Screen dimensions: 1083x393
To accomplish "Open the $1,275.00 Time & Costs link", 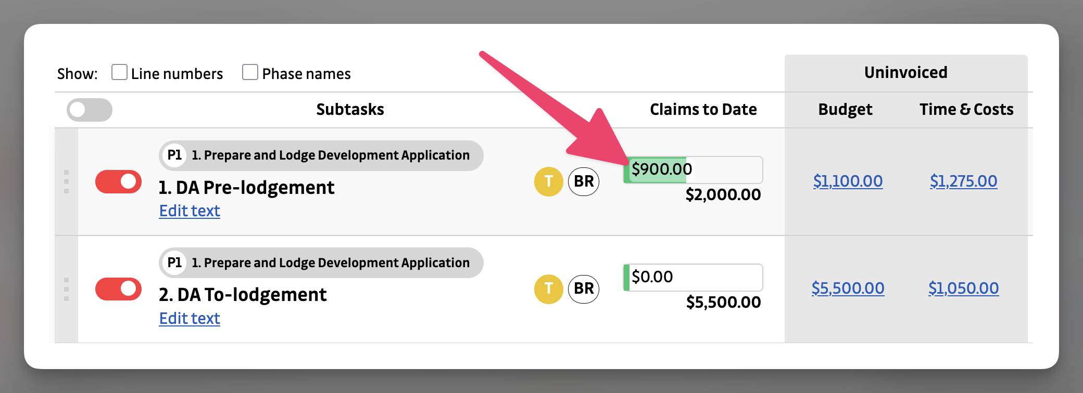I will (x=963, y=181).
